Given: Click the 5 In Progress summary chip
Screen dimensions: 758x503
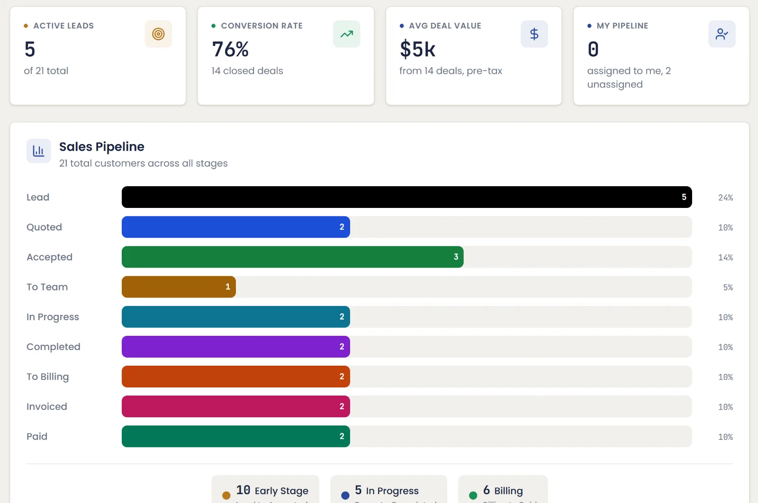Looking at the screenshot, I should click(388, 489).
